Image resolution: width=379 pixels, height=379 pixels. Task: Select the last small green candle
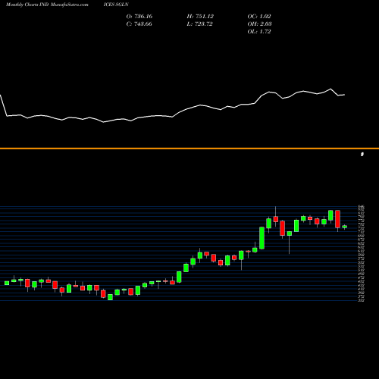pos(344,227)
